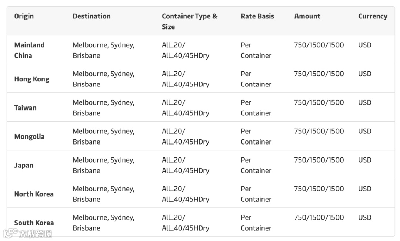This screenshot has height=241, width=400.
Task: Click the Destination column header
Action: pos(91,16)
